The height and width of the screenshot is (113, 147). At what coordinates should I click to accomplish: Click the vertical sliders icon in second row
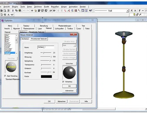5,15
